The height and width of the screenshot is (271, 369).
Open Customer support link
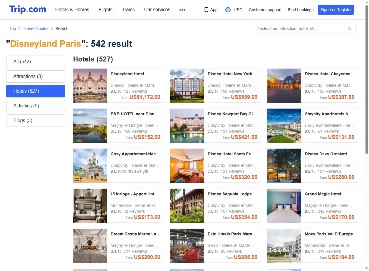click(265, 10)
